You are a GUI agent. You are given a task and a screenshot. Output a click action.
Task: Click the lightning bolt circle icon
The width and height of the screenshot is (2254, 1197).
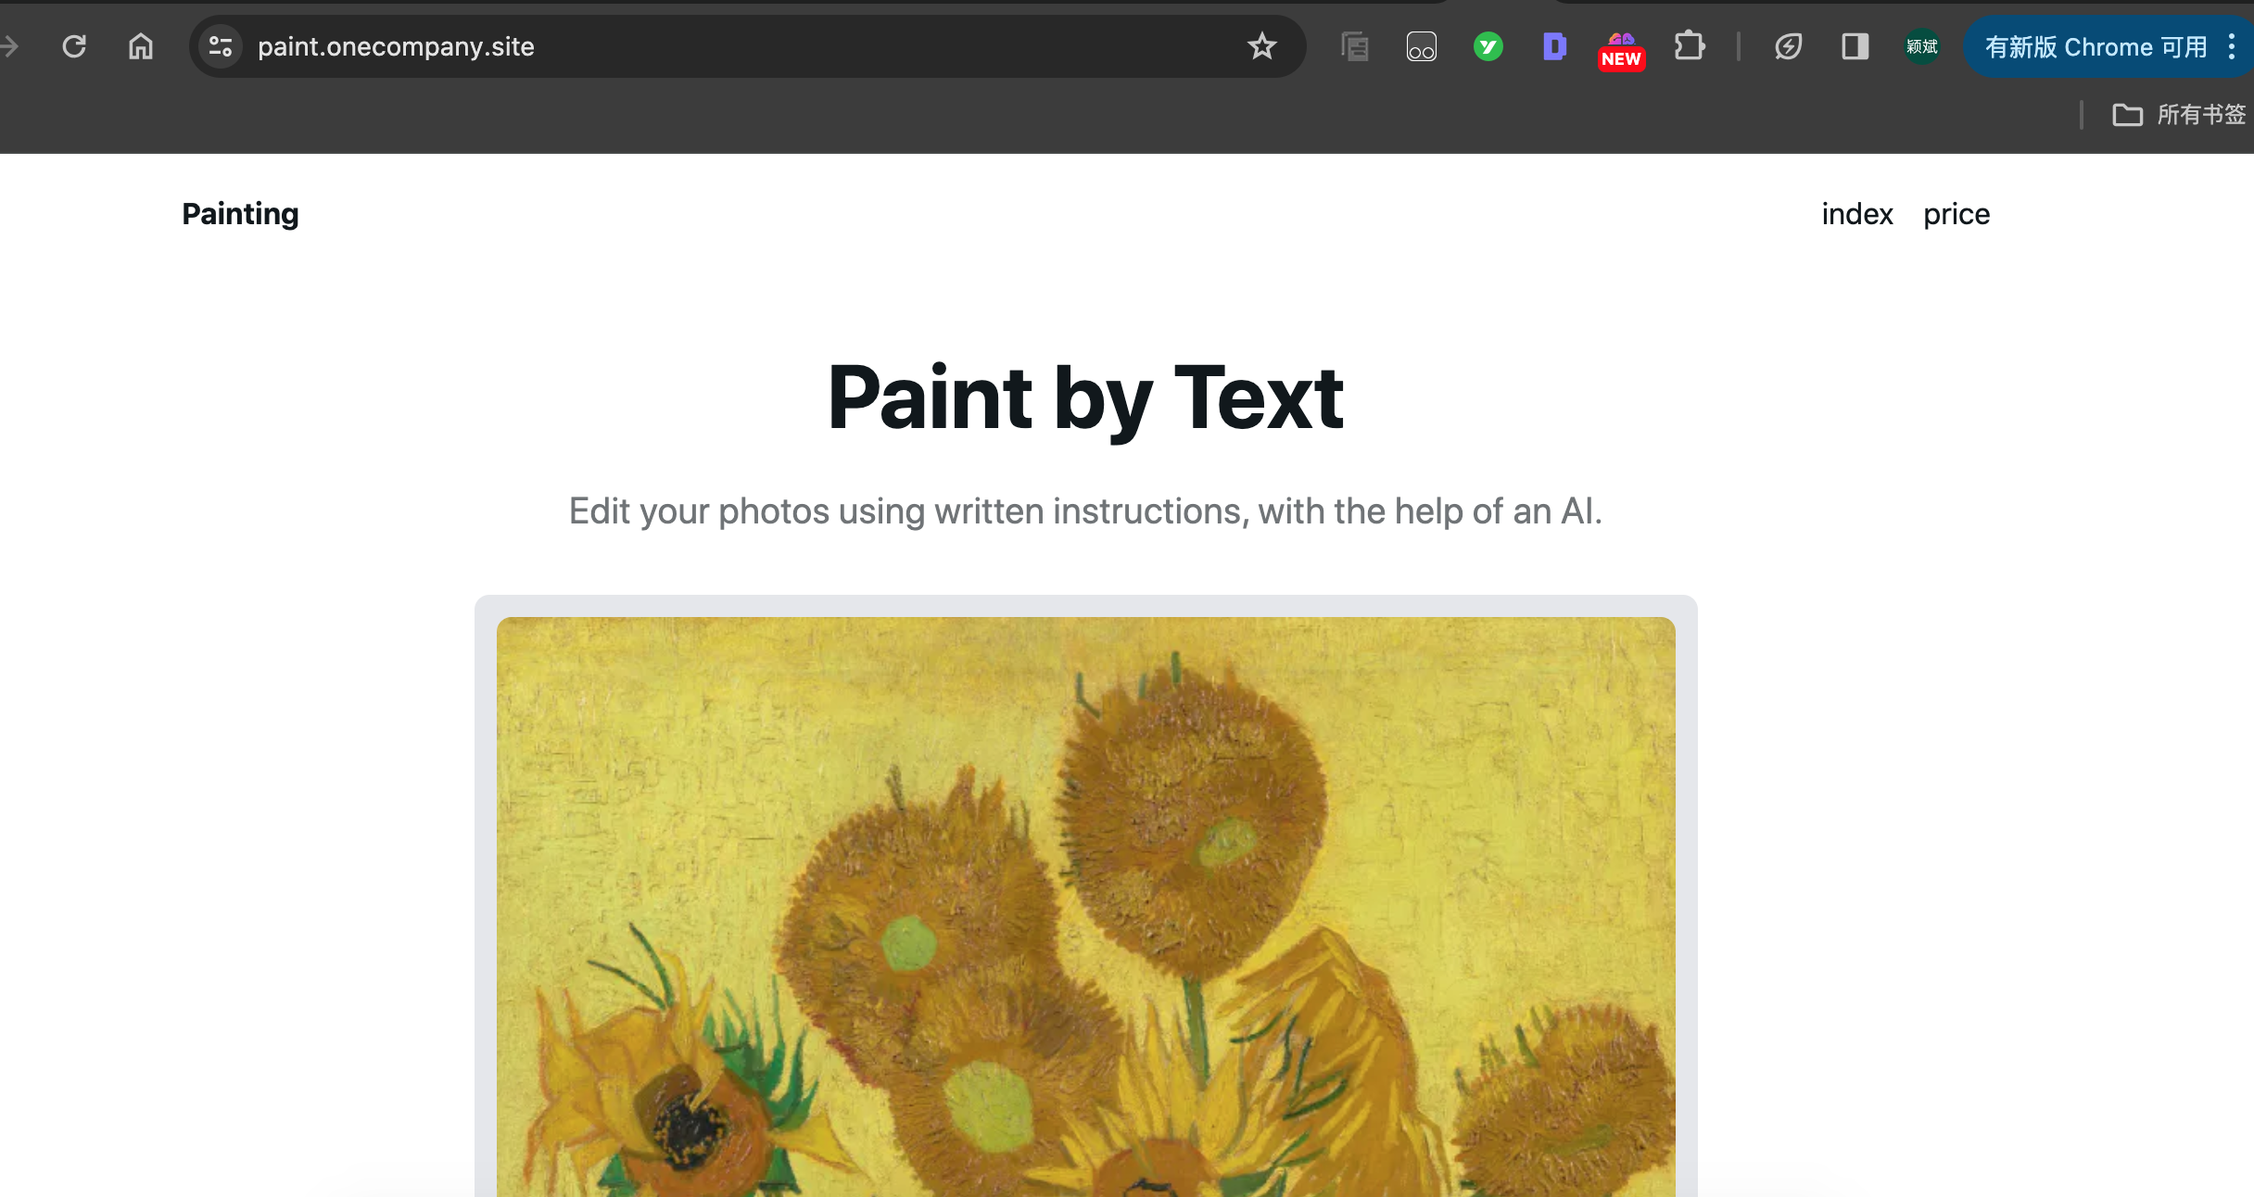tap(1788, 46)
